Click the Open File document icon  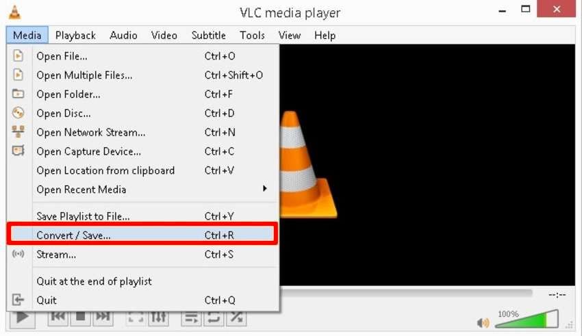(x=18, y=56)
